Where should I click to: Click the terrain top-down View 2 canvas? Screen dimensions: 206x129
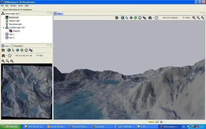point(27,92)
